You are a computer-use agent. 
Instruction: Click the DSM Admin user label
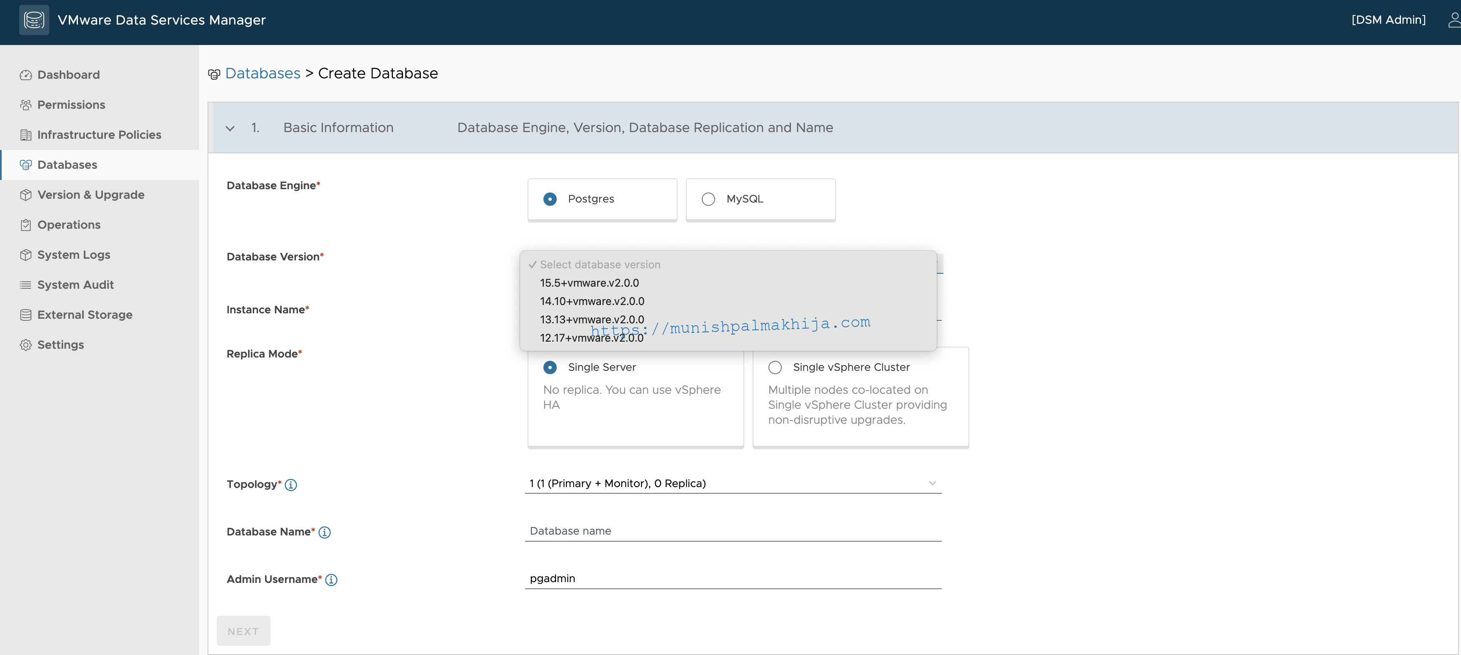(x=1388, y=20)
